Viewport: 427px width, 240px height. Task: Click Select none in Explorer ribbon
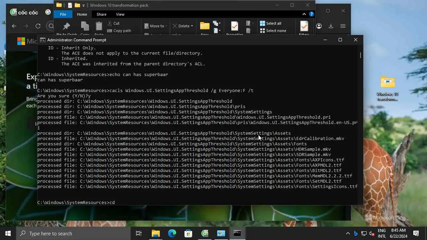[273, 31]
